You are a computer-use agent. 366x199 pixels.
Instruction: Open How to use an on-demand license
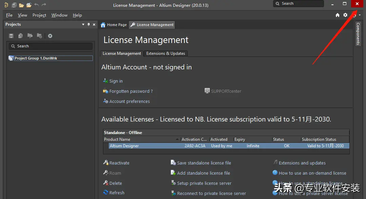pyautogui.click(x=312, y=173)
